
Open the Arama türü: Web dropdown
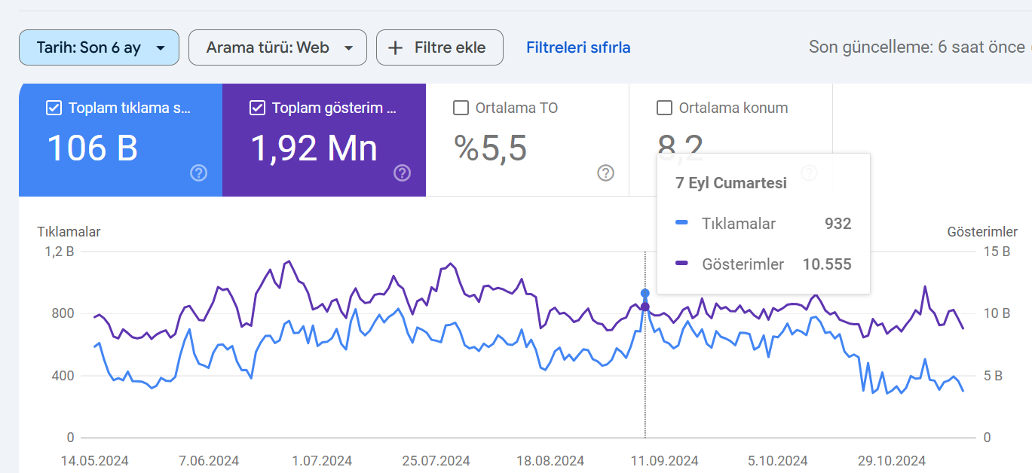tap(277, 47)
